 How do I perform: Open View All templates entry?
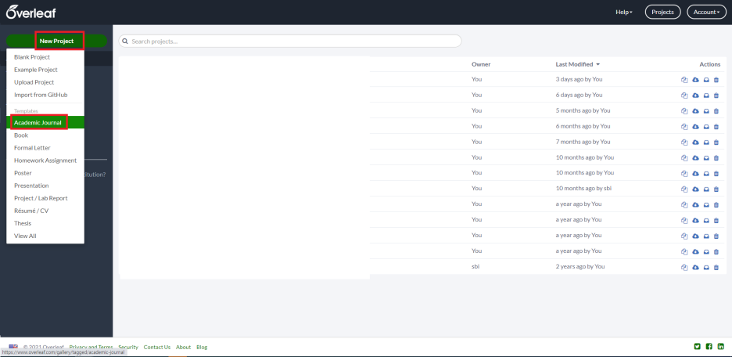click(45, 236)
